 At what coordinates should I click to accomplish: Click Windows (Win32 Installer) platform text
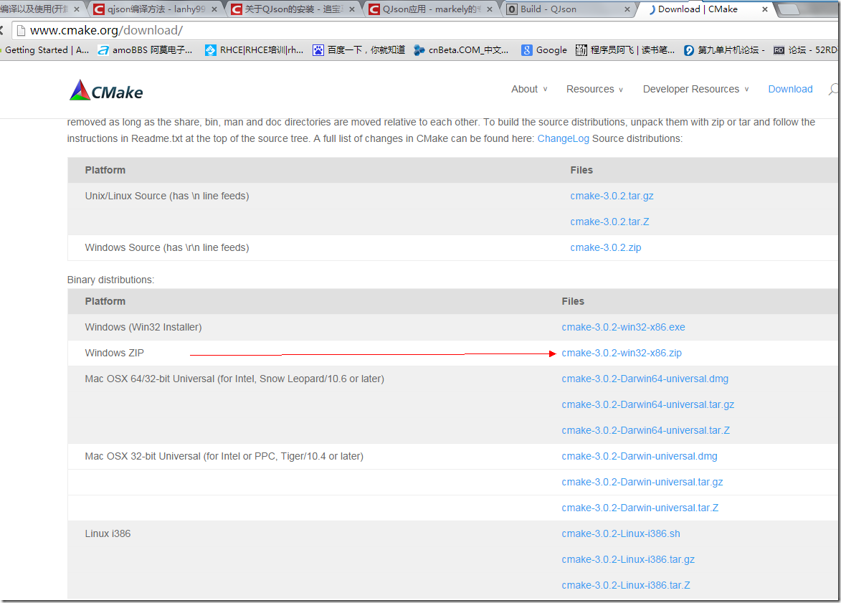[x=143, y=327]
